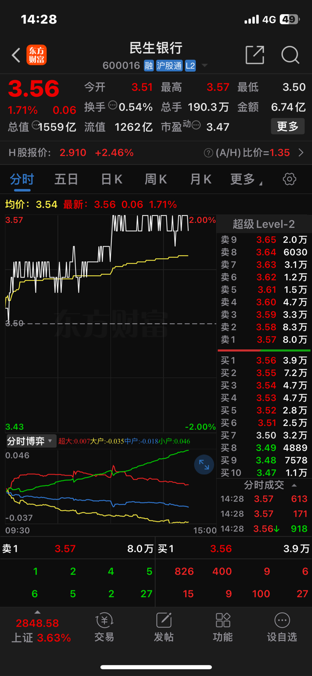Tap trade record 3.57 volume 613
The height and width of the screenshot is (676, 312).
pyautogui.click(x=264, y=499)
